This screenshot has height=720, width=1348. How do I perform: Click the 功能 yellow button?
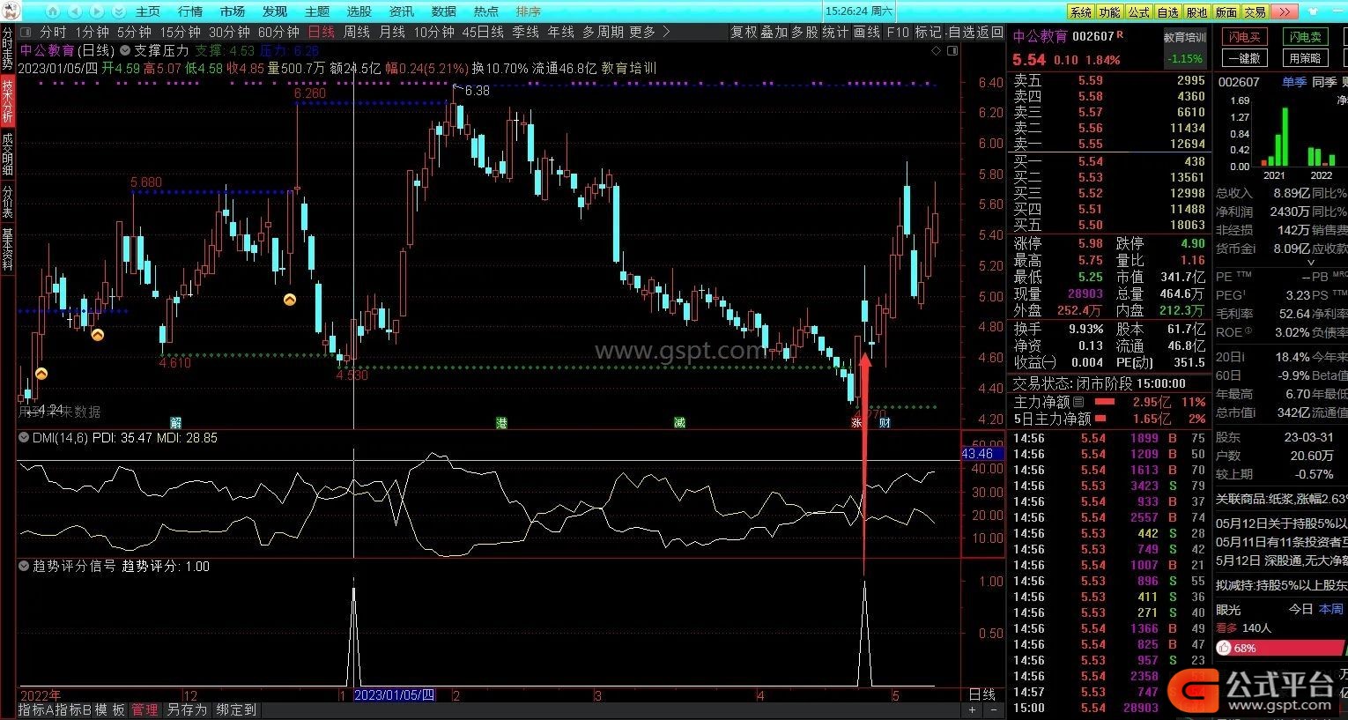click(1109, 12)
